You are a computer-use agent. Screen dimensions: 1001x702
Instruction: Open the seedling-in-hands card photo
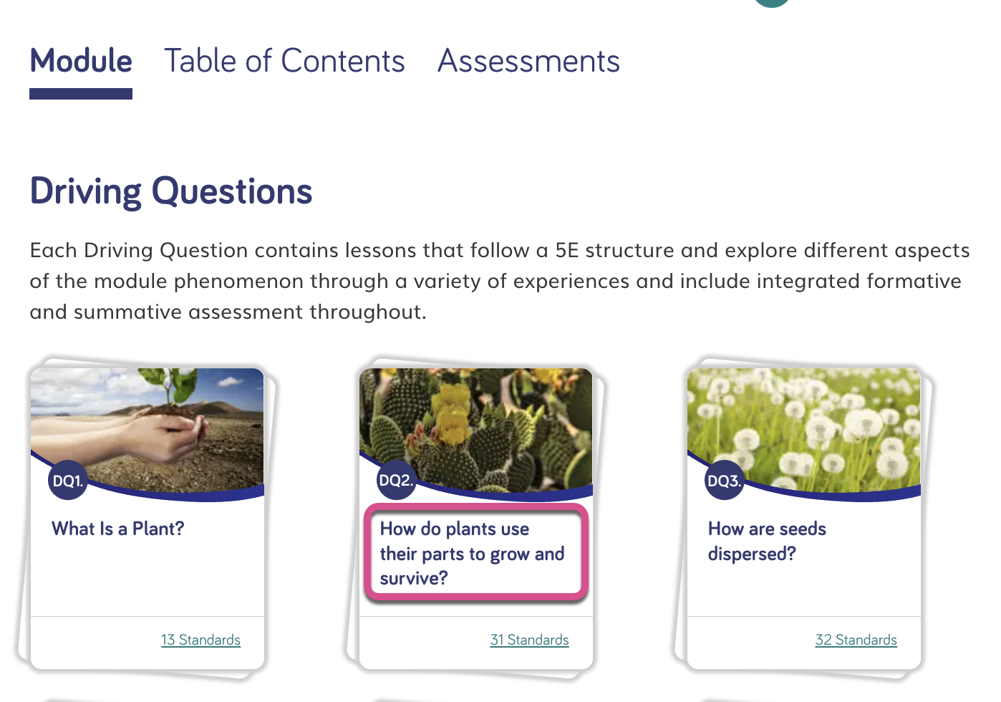[148, 430]
